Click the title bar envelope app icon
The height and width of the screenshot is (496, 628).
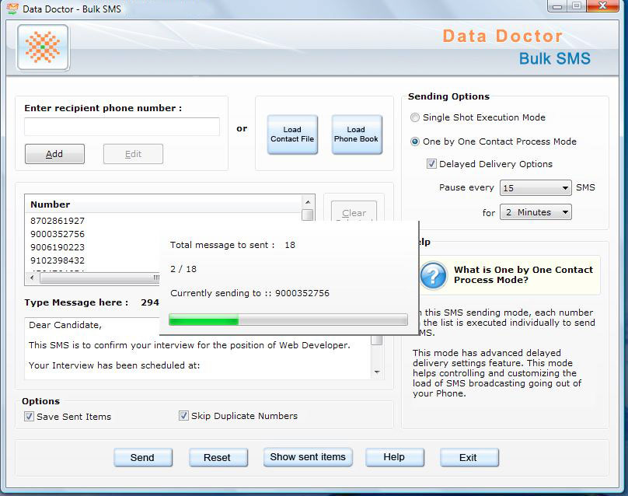click(12, 9)
